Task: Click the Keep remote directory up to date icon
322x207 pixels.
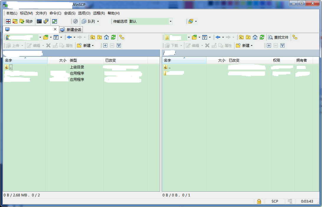Action: (55, 21)
